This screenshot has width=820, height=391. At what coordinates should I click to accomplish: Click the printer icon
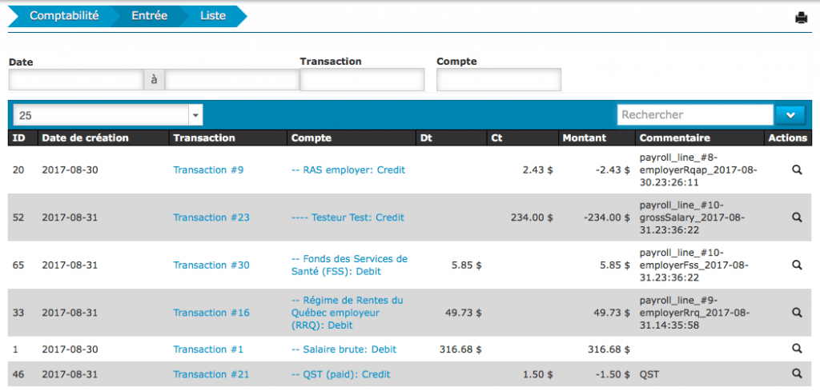801,18
